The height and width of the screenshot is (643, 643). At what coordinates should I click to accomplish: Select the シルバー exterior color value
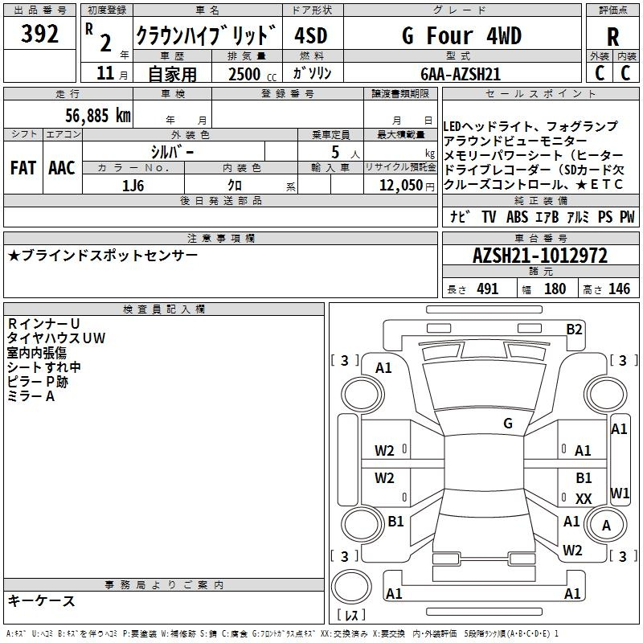click(172, 152)
